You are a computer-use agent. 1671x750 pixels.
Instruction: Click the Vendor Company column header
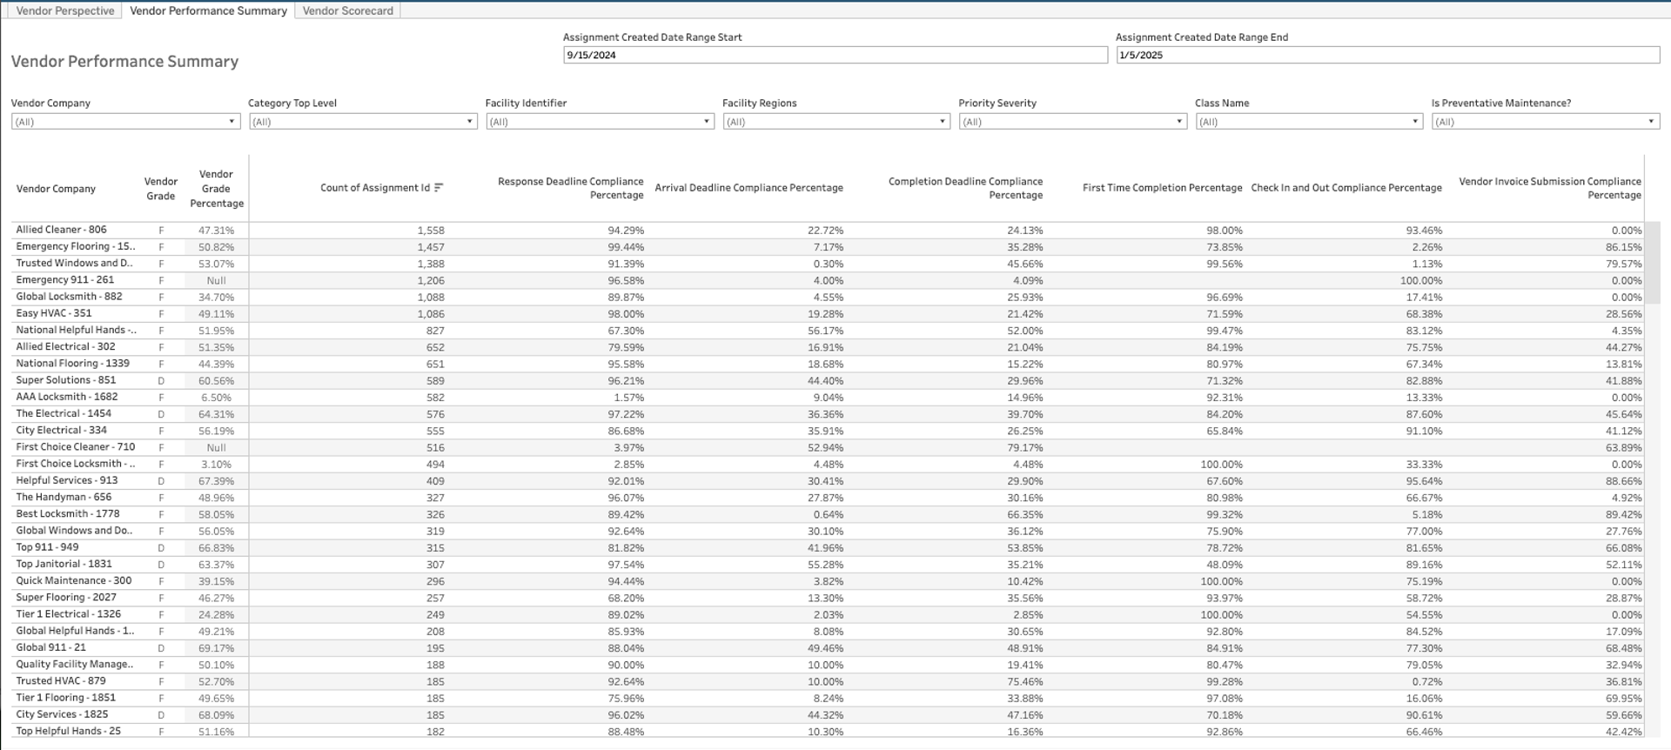coord(56,189)
